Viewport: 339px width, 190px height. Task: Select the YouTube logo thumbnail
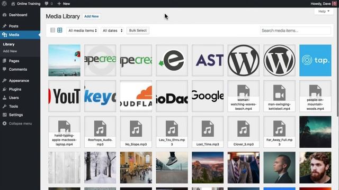tap(65, 96)
